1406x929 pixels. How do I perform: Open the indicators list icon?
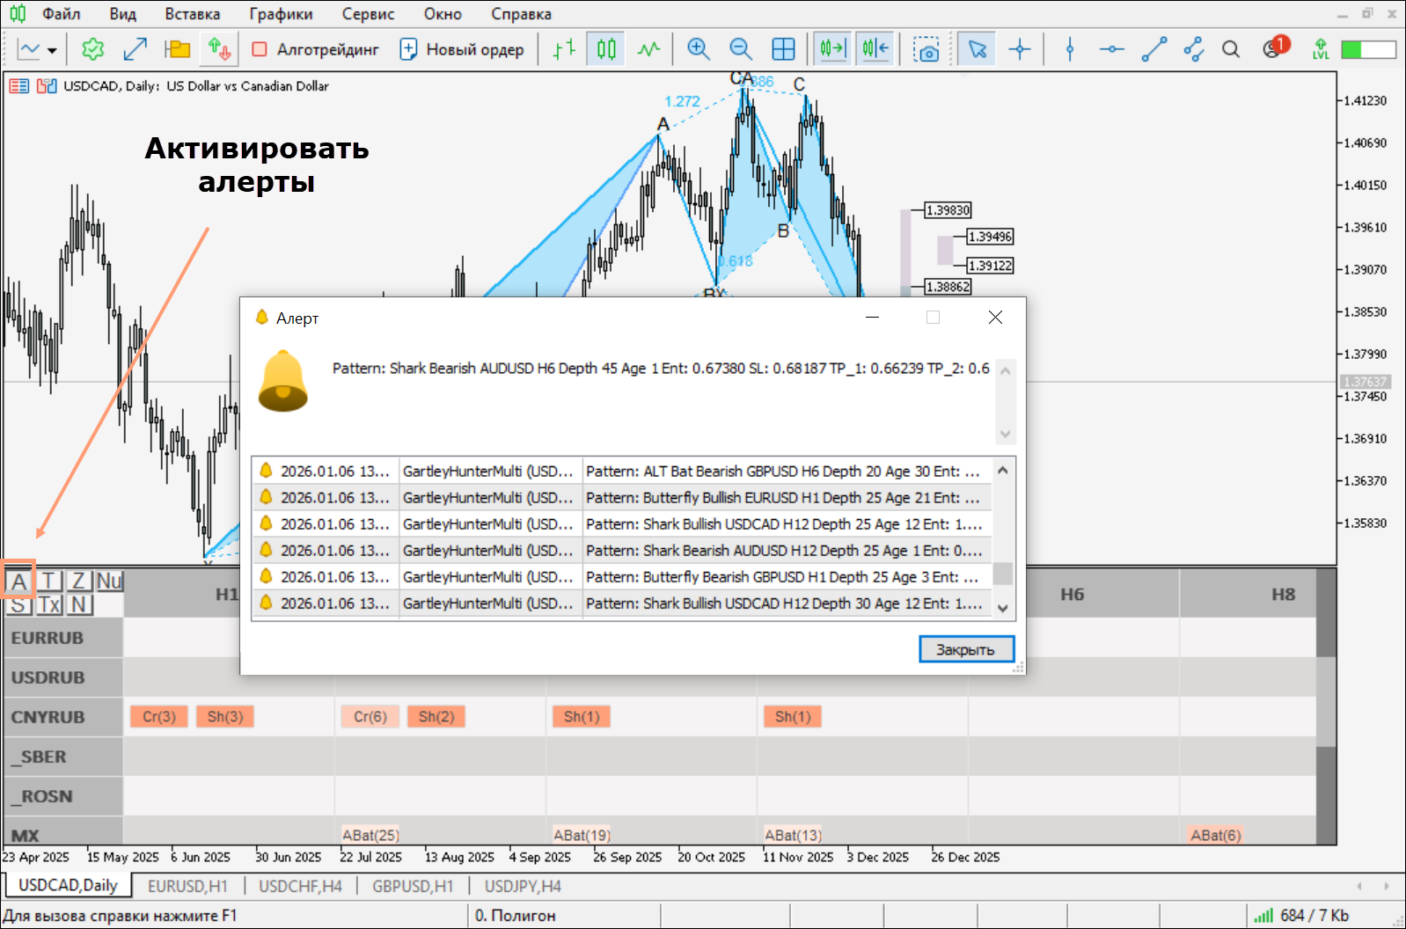pos(92,49)
